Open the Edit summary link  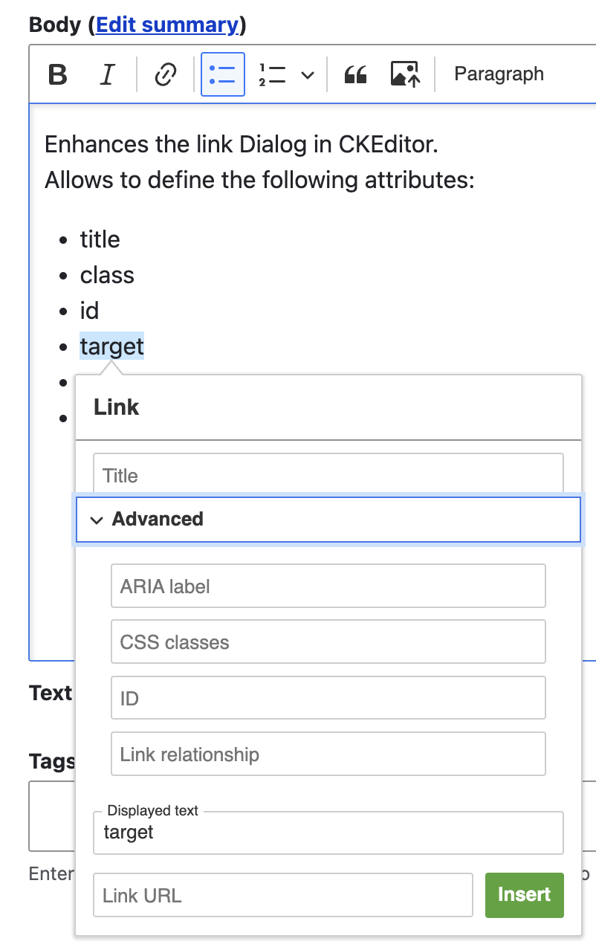tap(167, 25)
